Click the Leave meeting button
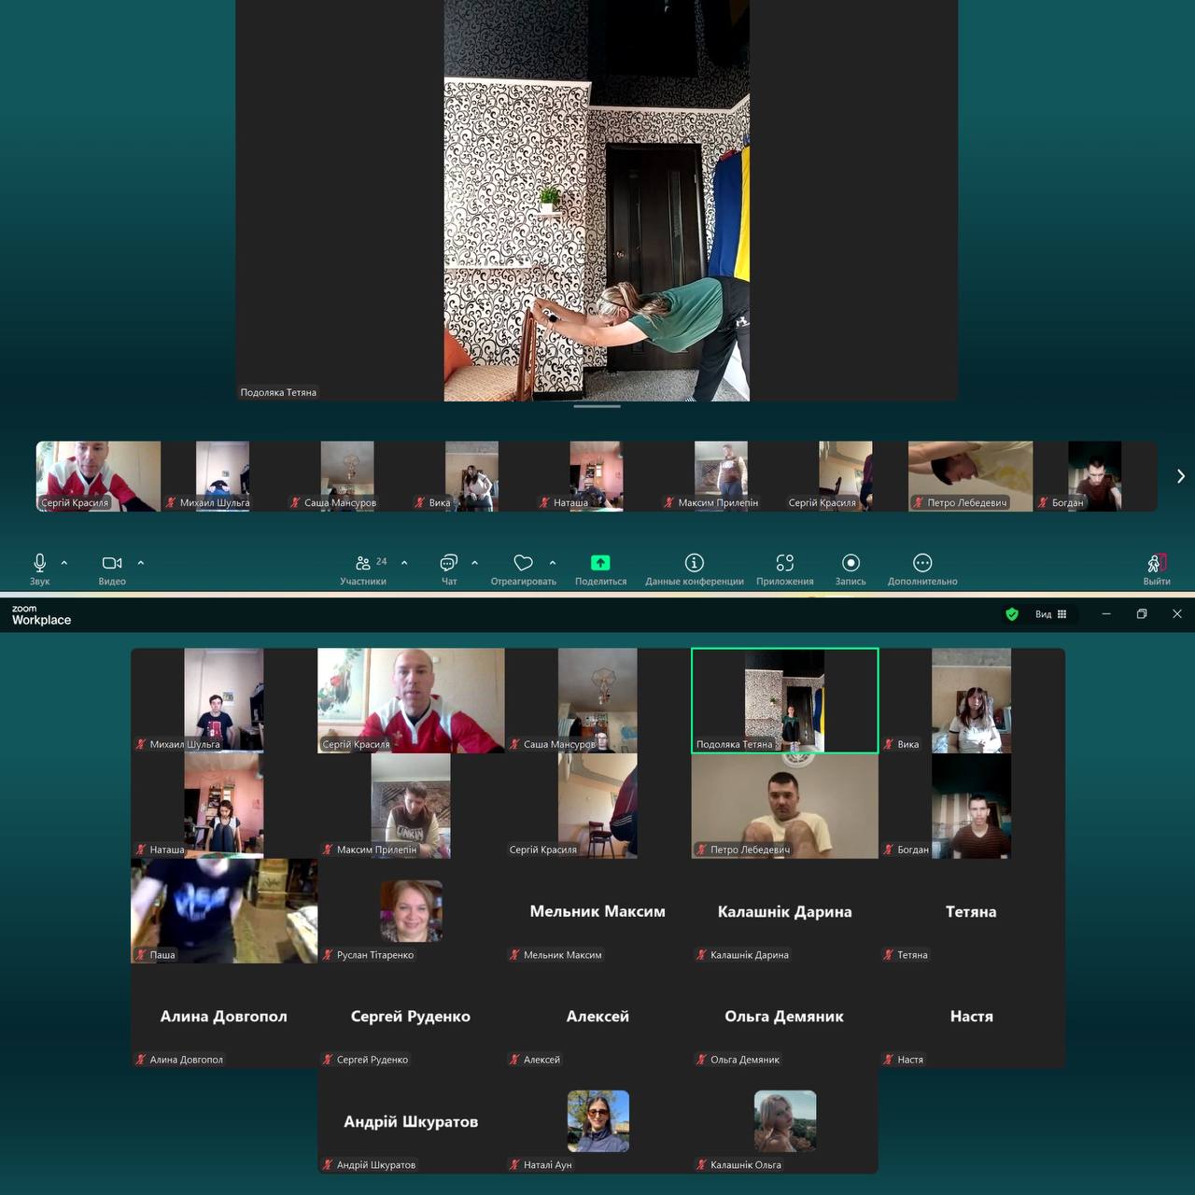The width and height of the screenshot is (1195, 1195). tap(1156, 565)
